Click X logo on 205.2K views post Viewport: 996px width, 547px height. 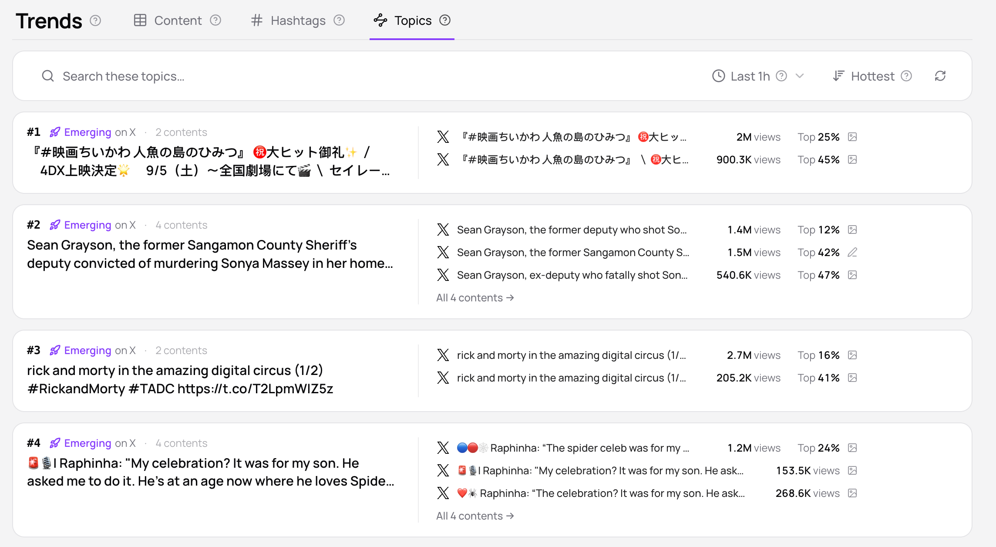click(x=443, y=378)
